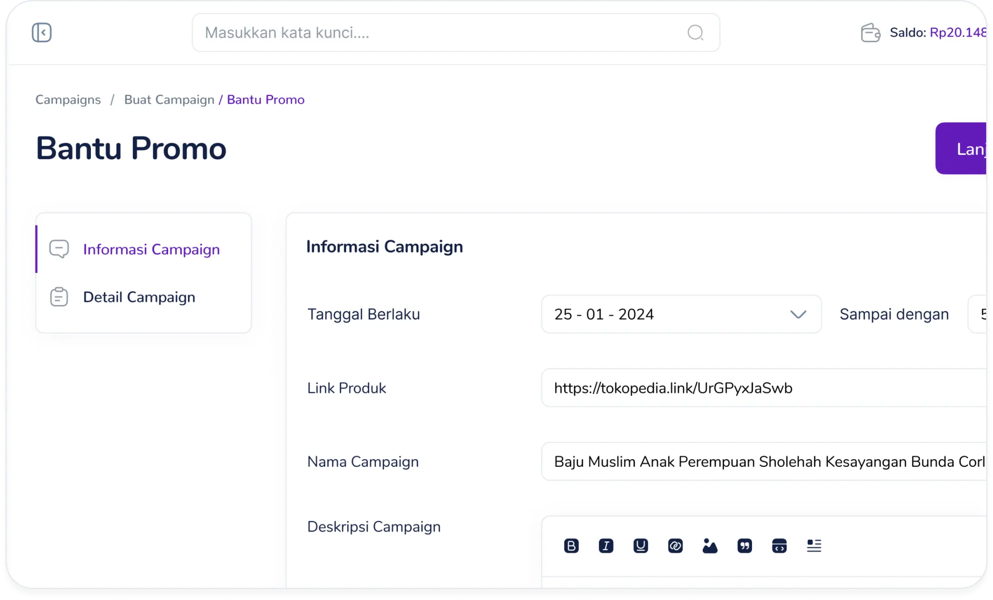Select the Informasi Campaign section
Screen dimensions: 993x600
(151, 249)
